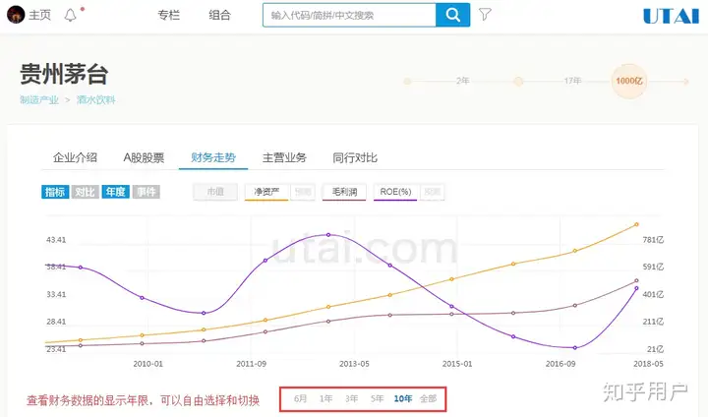Image resolution: width=708 pixels, height=417 pixels.
Task: Click the 781亿 right axis label
Action: pos(653,240)
